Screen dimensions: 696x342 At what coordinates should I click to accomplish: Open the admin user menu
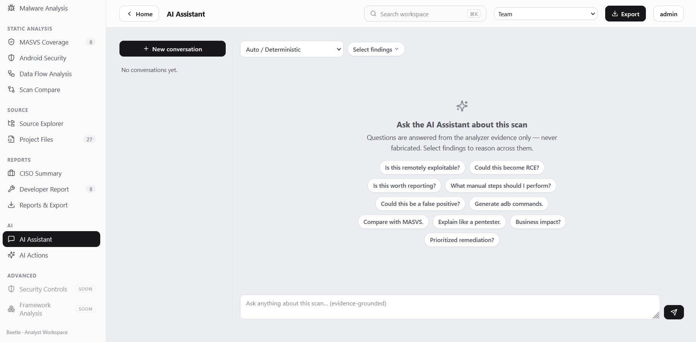pos(668,14)
